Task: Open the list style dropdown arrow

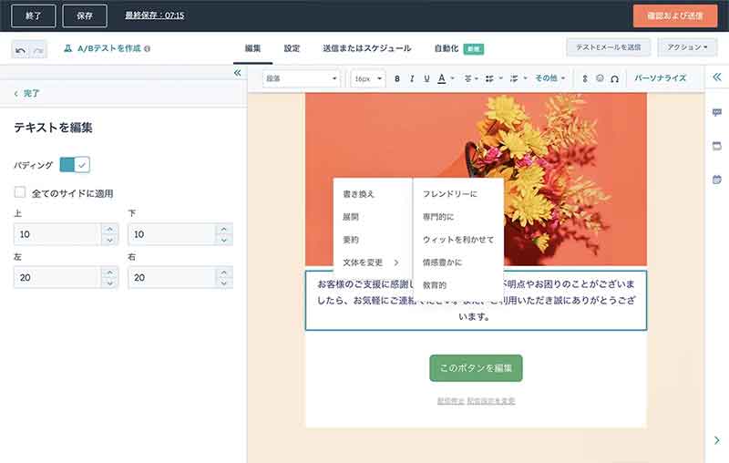Action: pyautogui.click(x=500, y=78)
